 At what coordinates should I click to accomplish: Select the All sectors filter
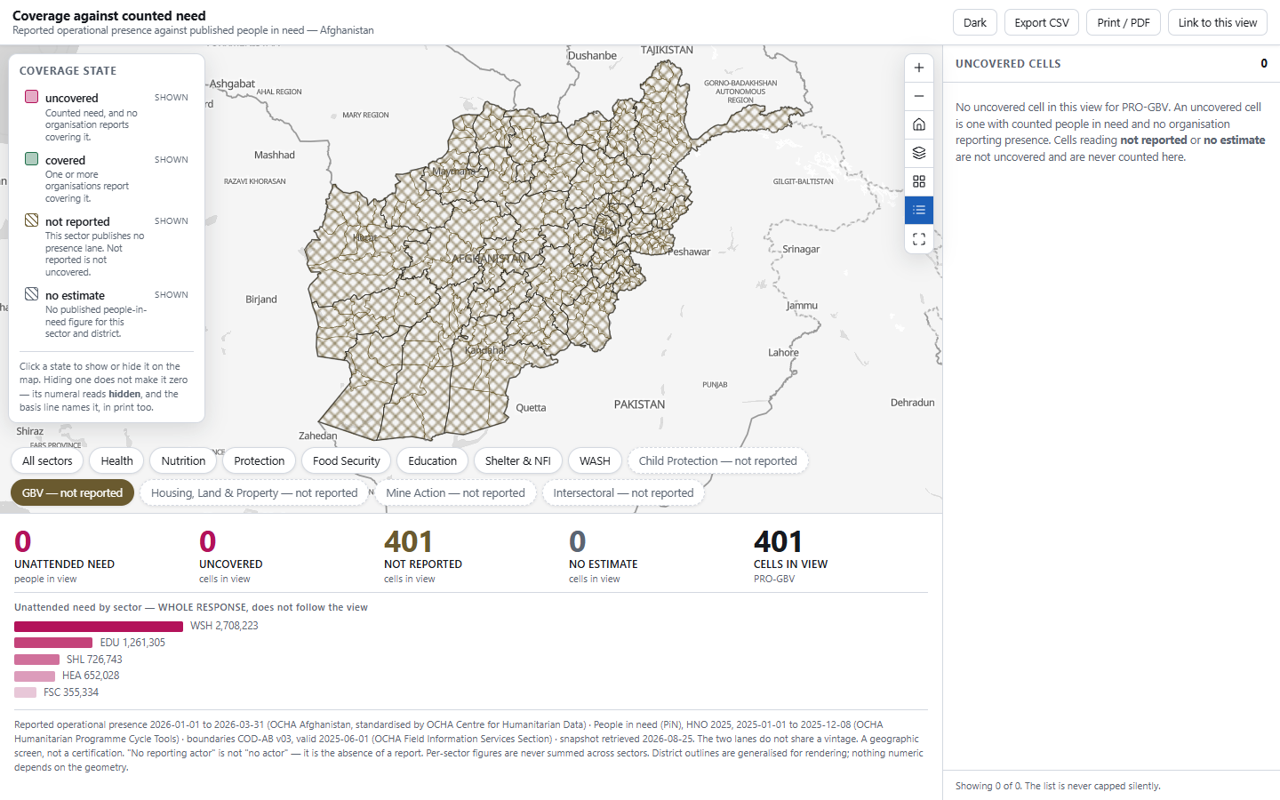click(47, 460)
